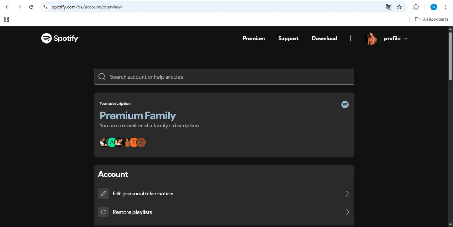Click the green A family member avatar
453x227 pixels.
click(x=112, y=142)
